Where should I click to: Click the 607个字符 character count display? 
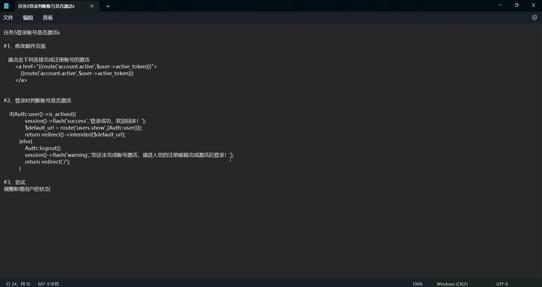48,284
